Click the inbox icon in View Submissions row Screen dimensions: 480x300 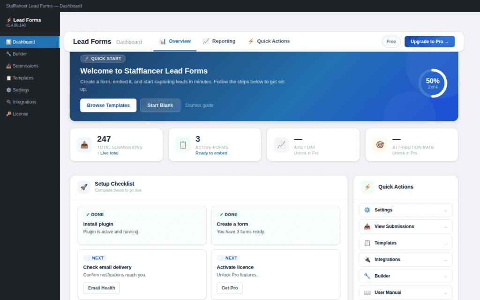click(x=367, y=226)
